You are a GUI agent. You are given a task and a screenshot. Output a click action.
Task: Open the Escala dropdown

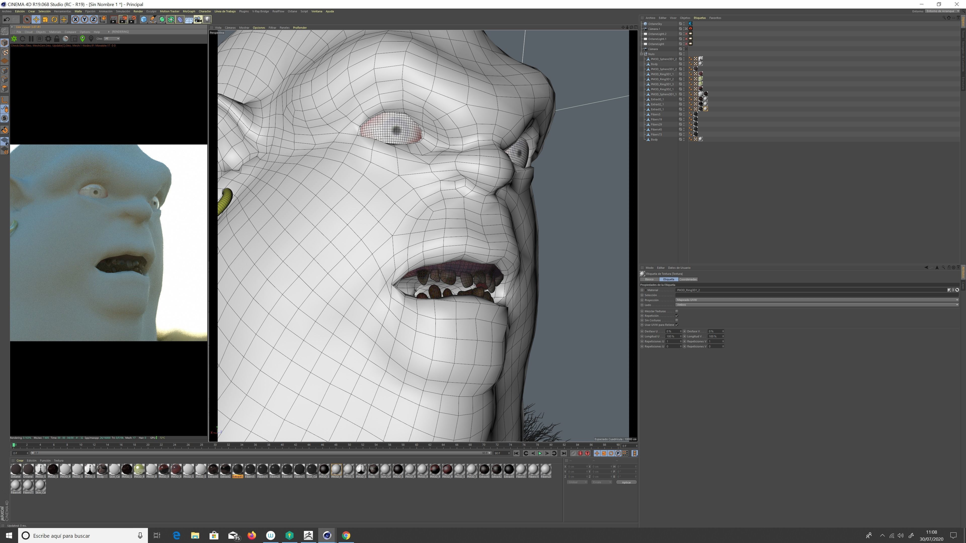(x=601, y=482)
